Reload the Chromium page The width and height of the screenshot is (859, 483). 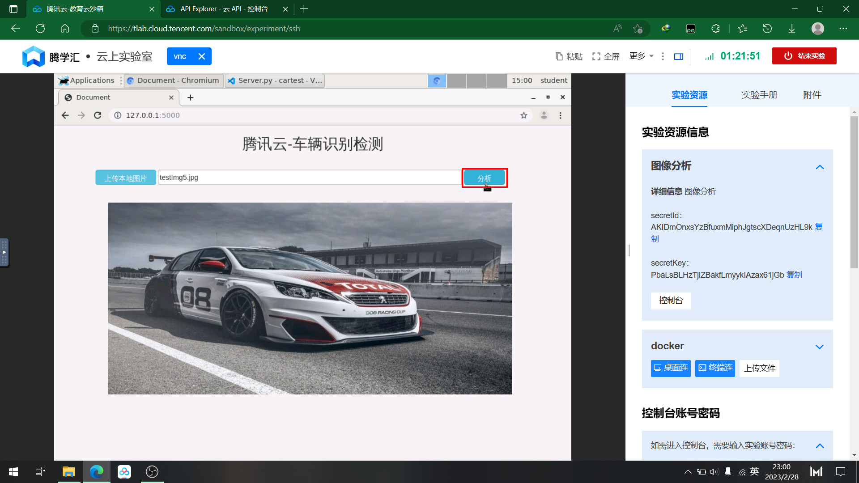[98, 115]
